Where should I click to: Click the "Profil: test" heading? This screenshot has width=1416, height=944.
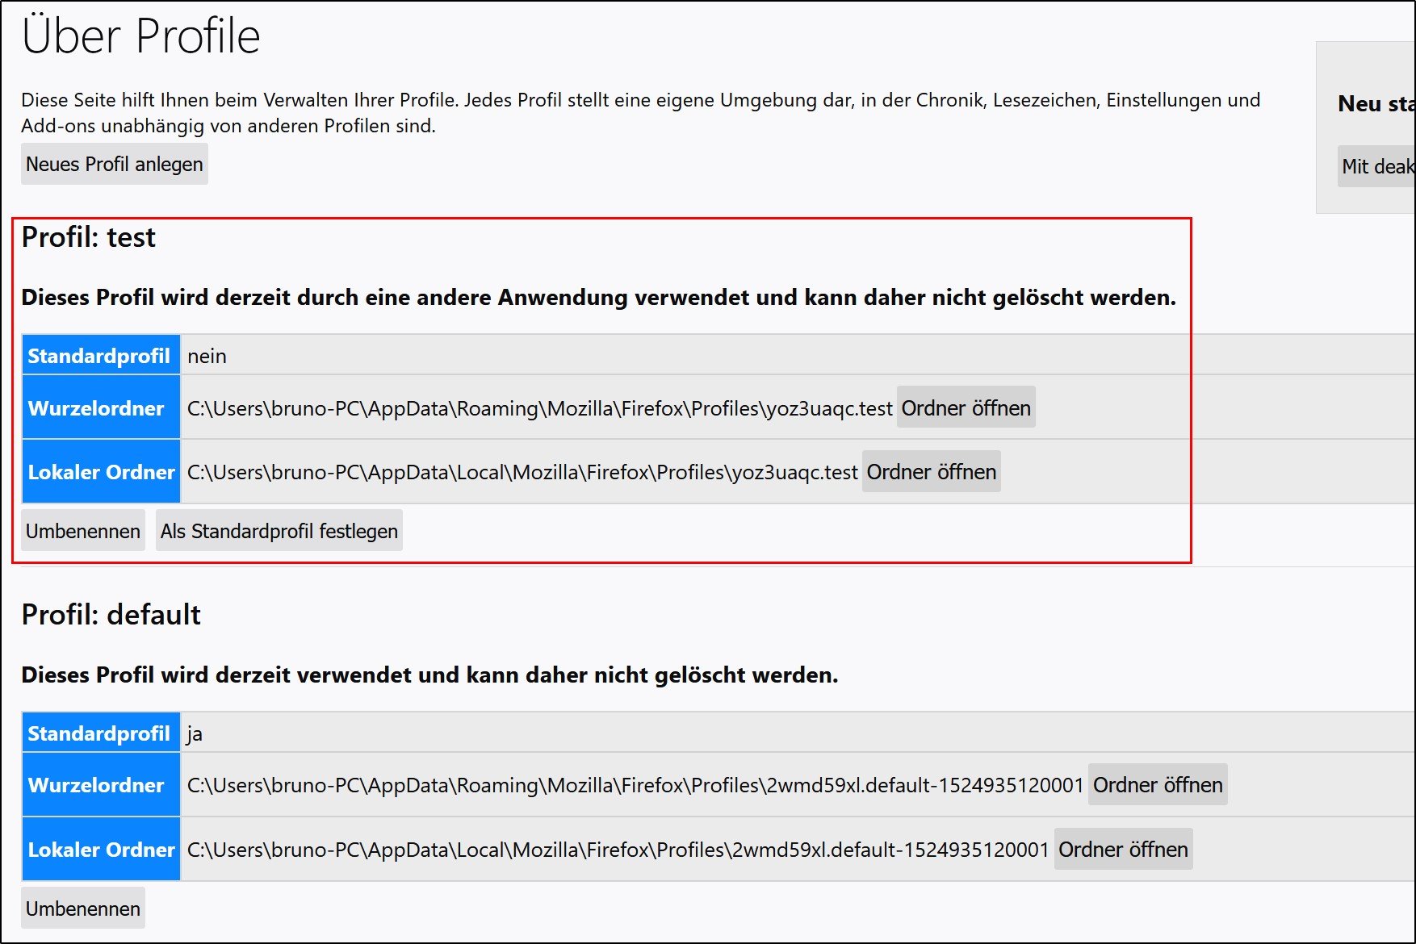click(88, 237)
